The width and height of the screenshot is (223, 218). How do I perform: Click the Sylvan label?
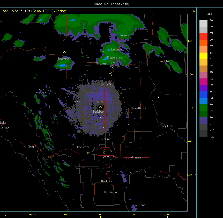(x=101, y=63)
